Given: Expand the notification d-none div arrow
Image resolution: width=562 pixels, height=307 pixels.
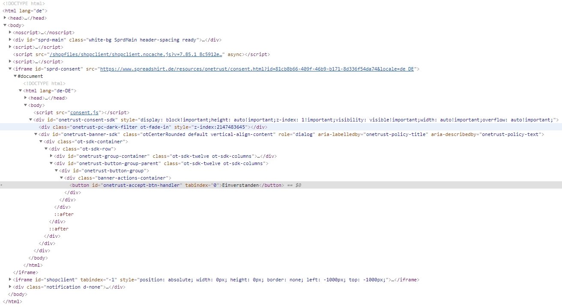Looking at the screenshot, I should [x=10, y=287].
